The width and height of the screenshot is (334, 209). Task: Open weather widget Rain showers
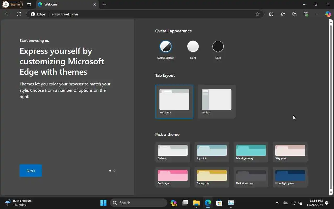18,203
